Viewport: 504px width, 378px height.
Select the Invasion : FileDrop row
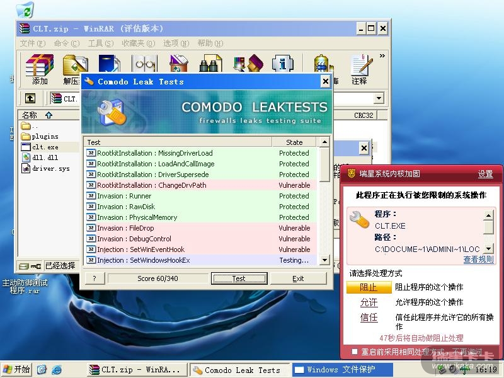pyautogui.click(x=201, y=228)
